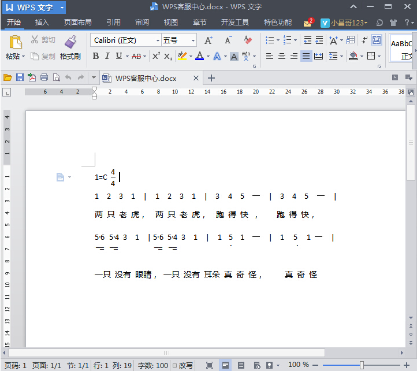
Task: Expand the font size 五号 dropdown
Action: point(193,40)
